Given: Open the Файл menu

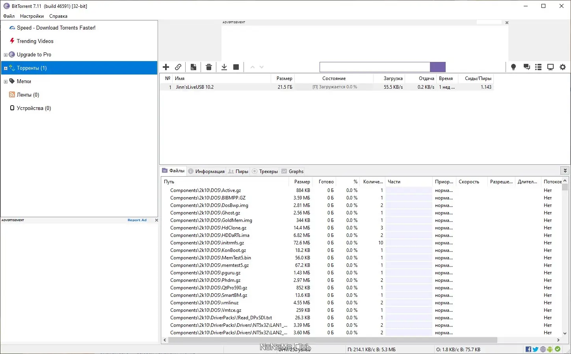Looking at the screenshot, I should (x=9, y=16).
